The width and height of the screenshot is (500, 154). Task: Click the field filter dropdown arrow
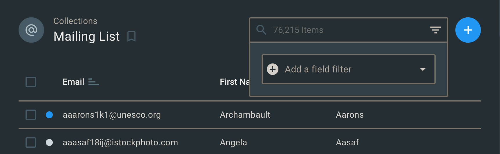click(423, 69)
